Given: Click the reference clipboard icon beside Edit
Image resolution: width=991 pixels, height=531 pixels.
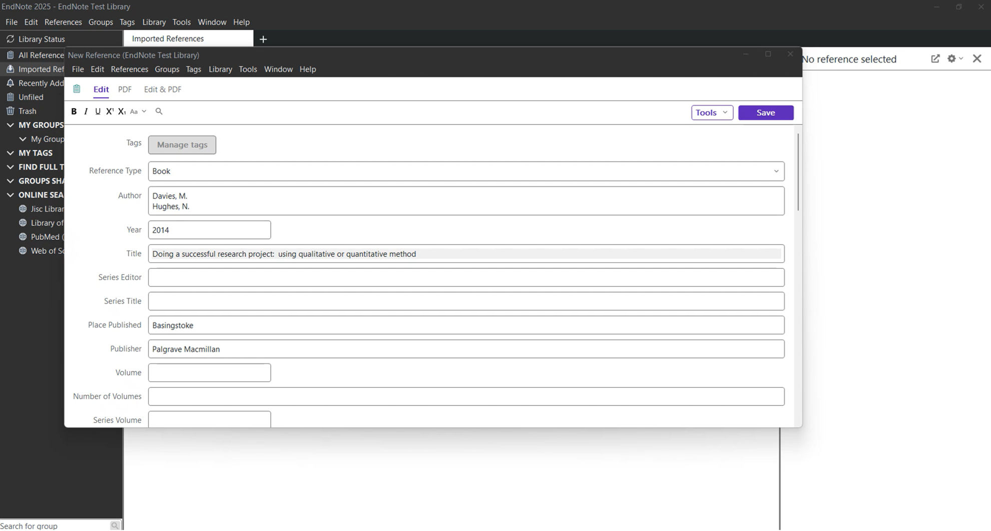Looking at the screenshot, I should pos(77,89).
